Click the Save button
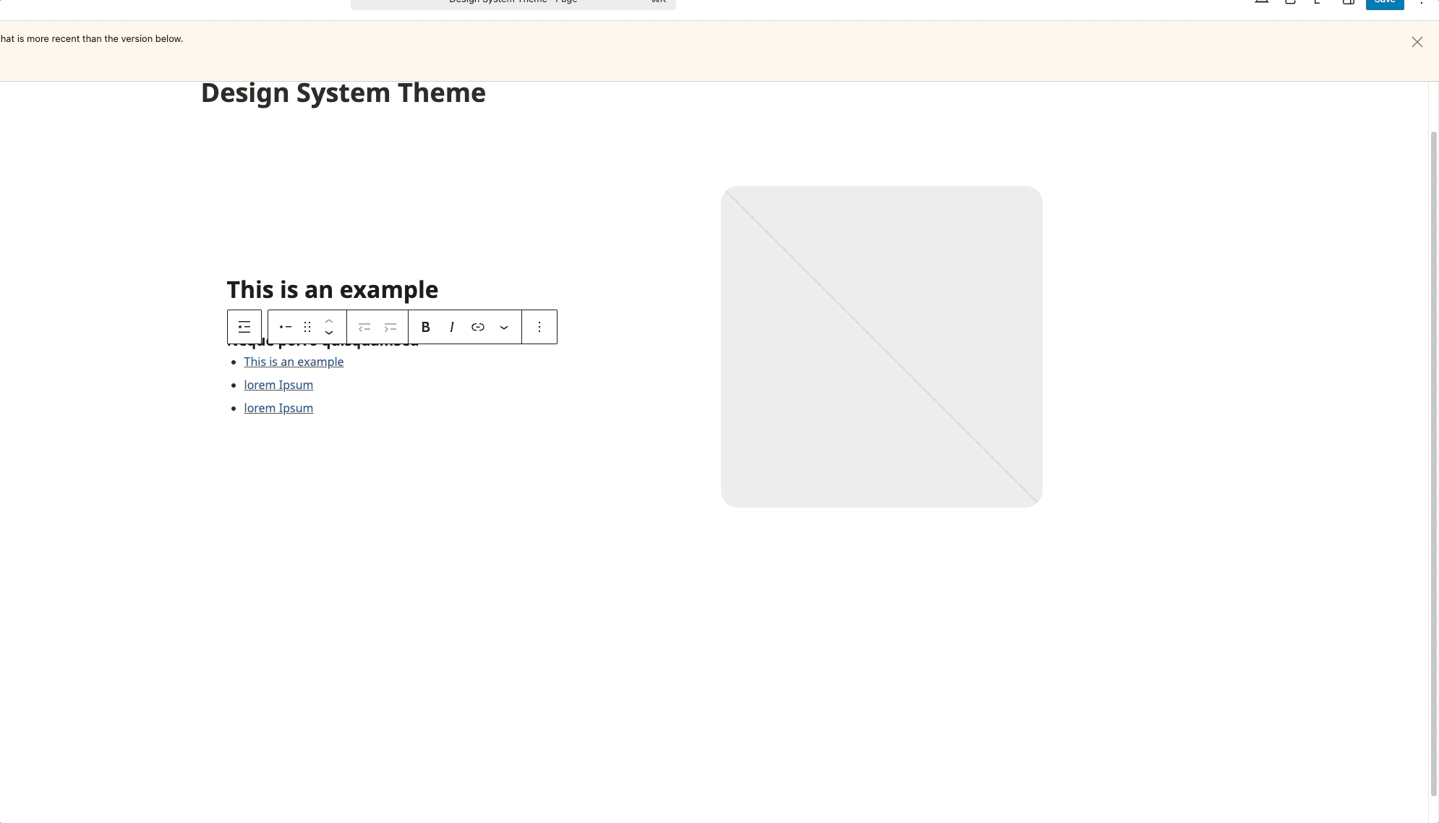Viewport: 1439px width, 823px height. pyautogui.click(x=1385, y=3)
